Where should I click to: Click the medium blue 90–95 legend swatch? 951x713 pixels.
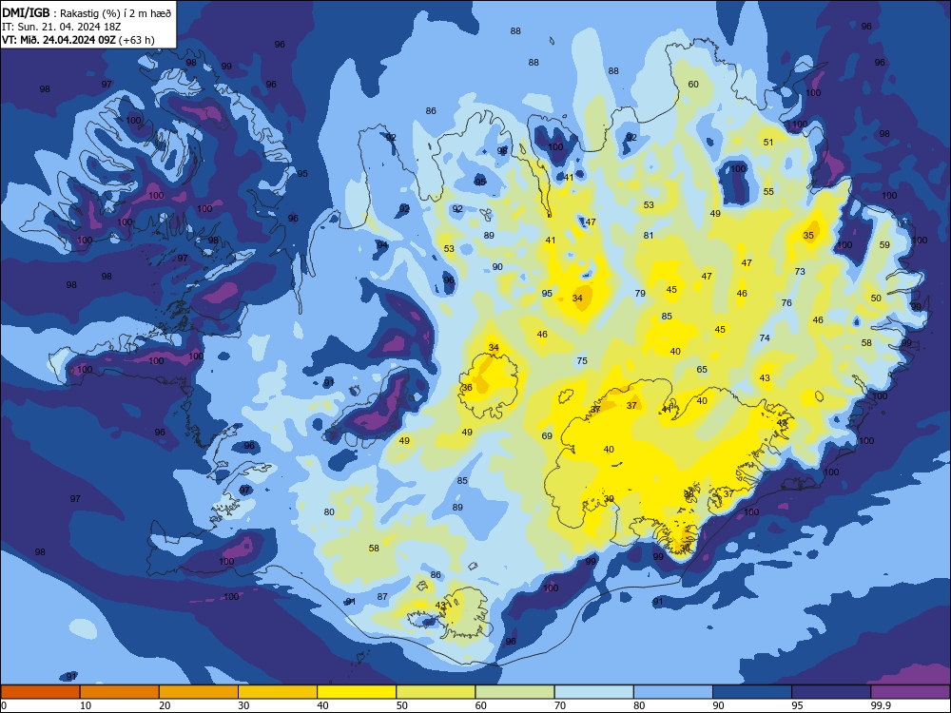click(x=752, y=692)
